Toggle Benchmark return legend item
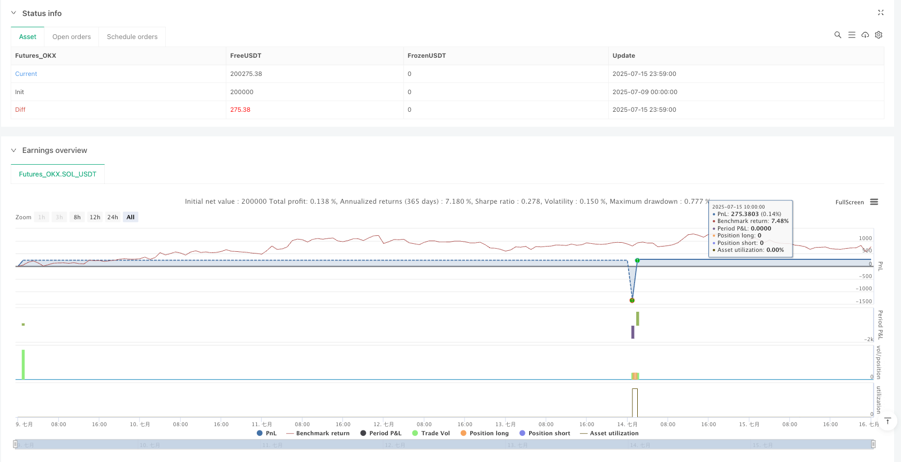The height and width of the screenshot is (462, 901). (318, 433)
